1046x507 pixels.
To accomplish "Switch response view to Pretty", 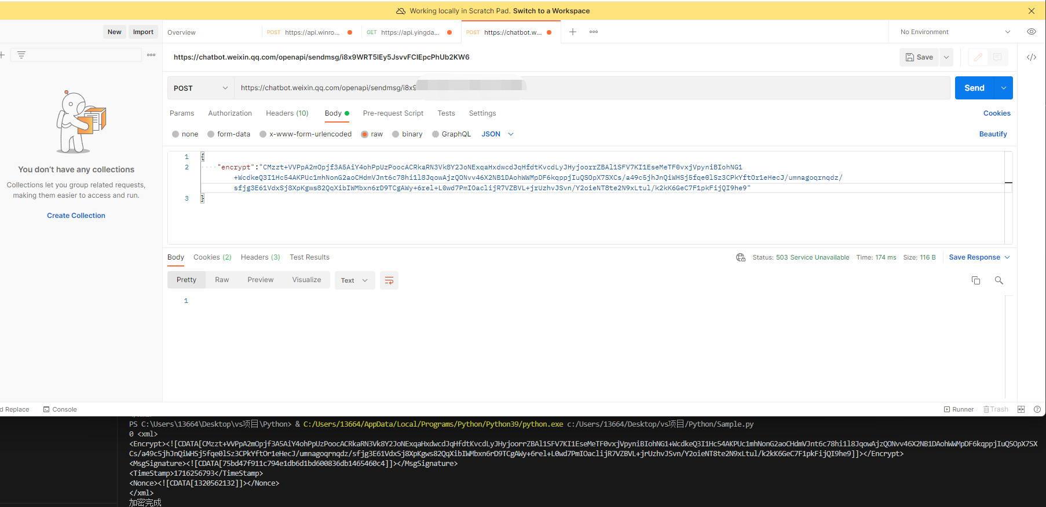I will [x=186, y=280].
